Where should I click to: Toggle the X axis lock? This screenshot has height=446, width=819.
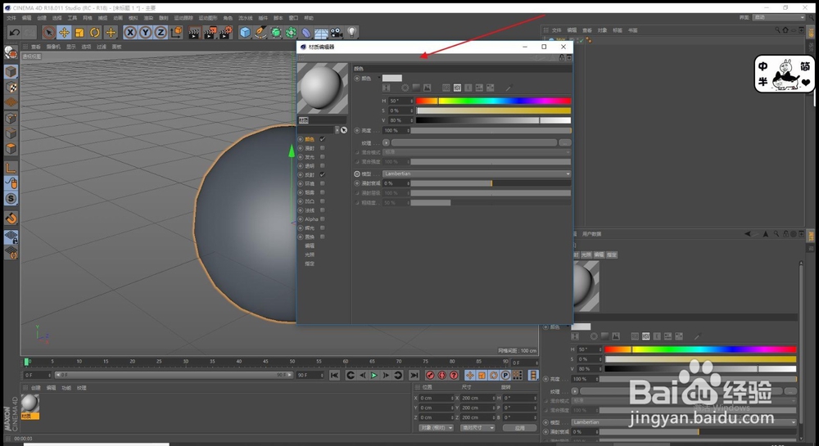130,33
